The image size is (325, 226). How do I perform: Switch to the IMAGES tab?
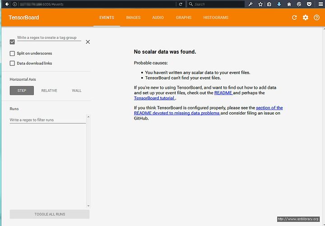[x=133, y=18]
